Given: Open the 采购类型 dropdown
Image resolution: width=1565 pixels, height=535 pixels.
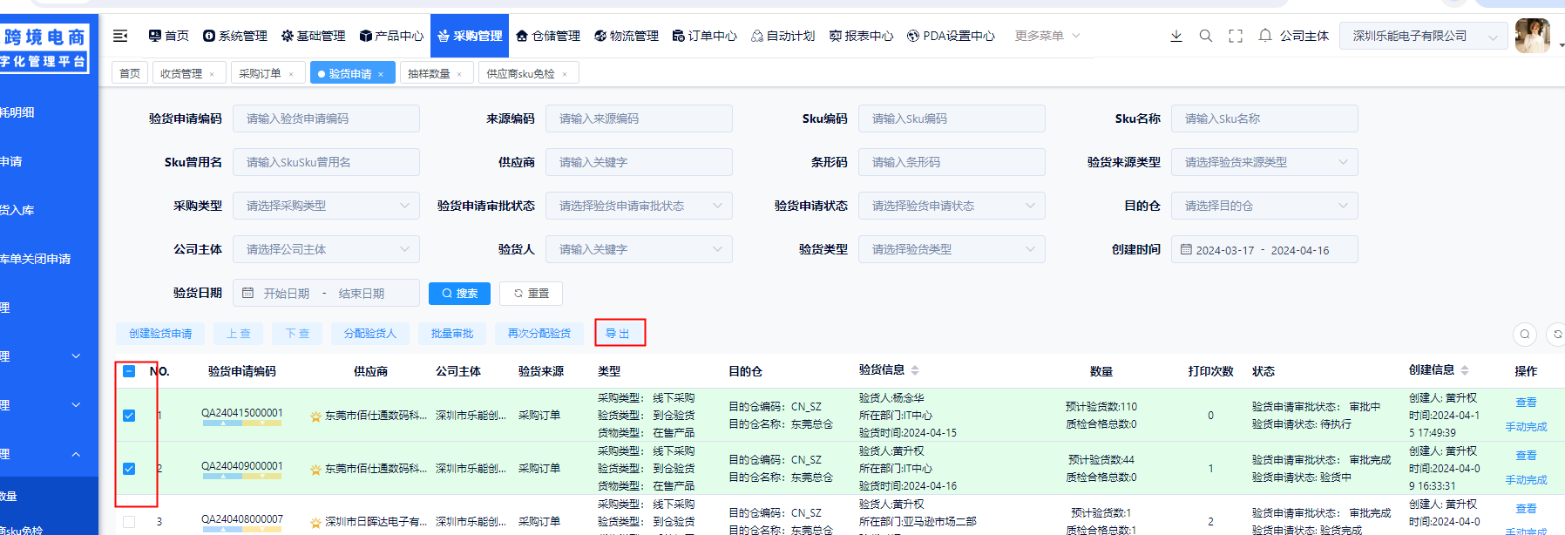Looking at the screenshot, I should (326, 206).
